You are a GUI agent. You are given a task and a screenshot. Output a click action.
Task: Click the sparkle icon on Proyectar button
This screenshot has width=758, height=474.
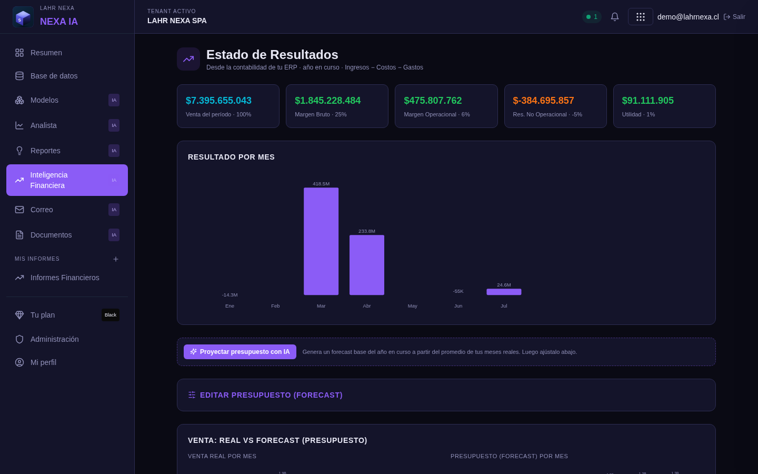coord(193,352)
